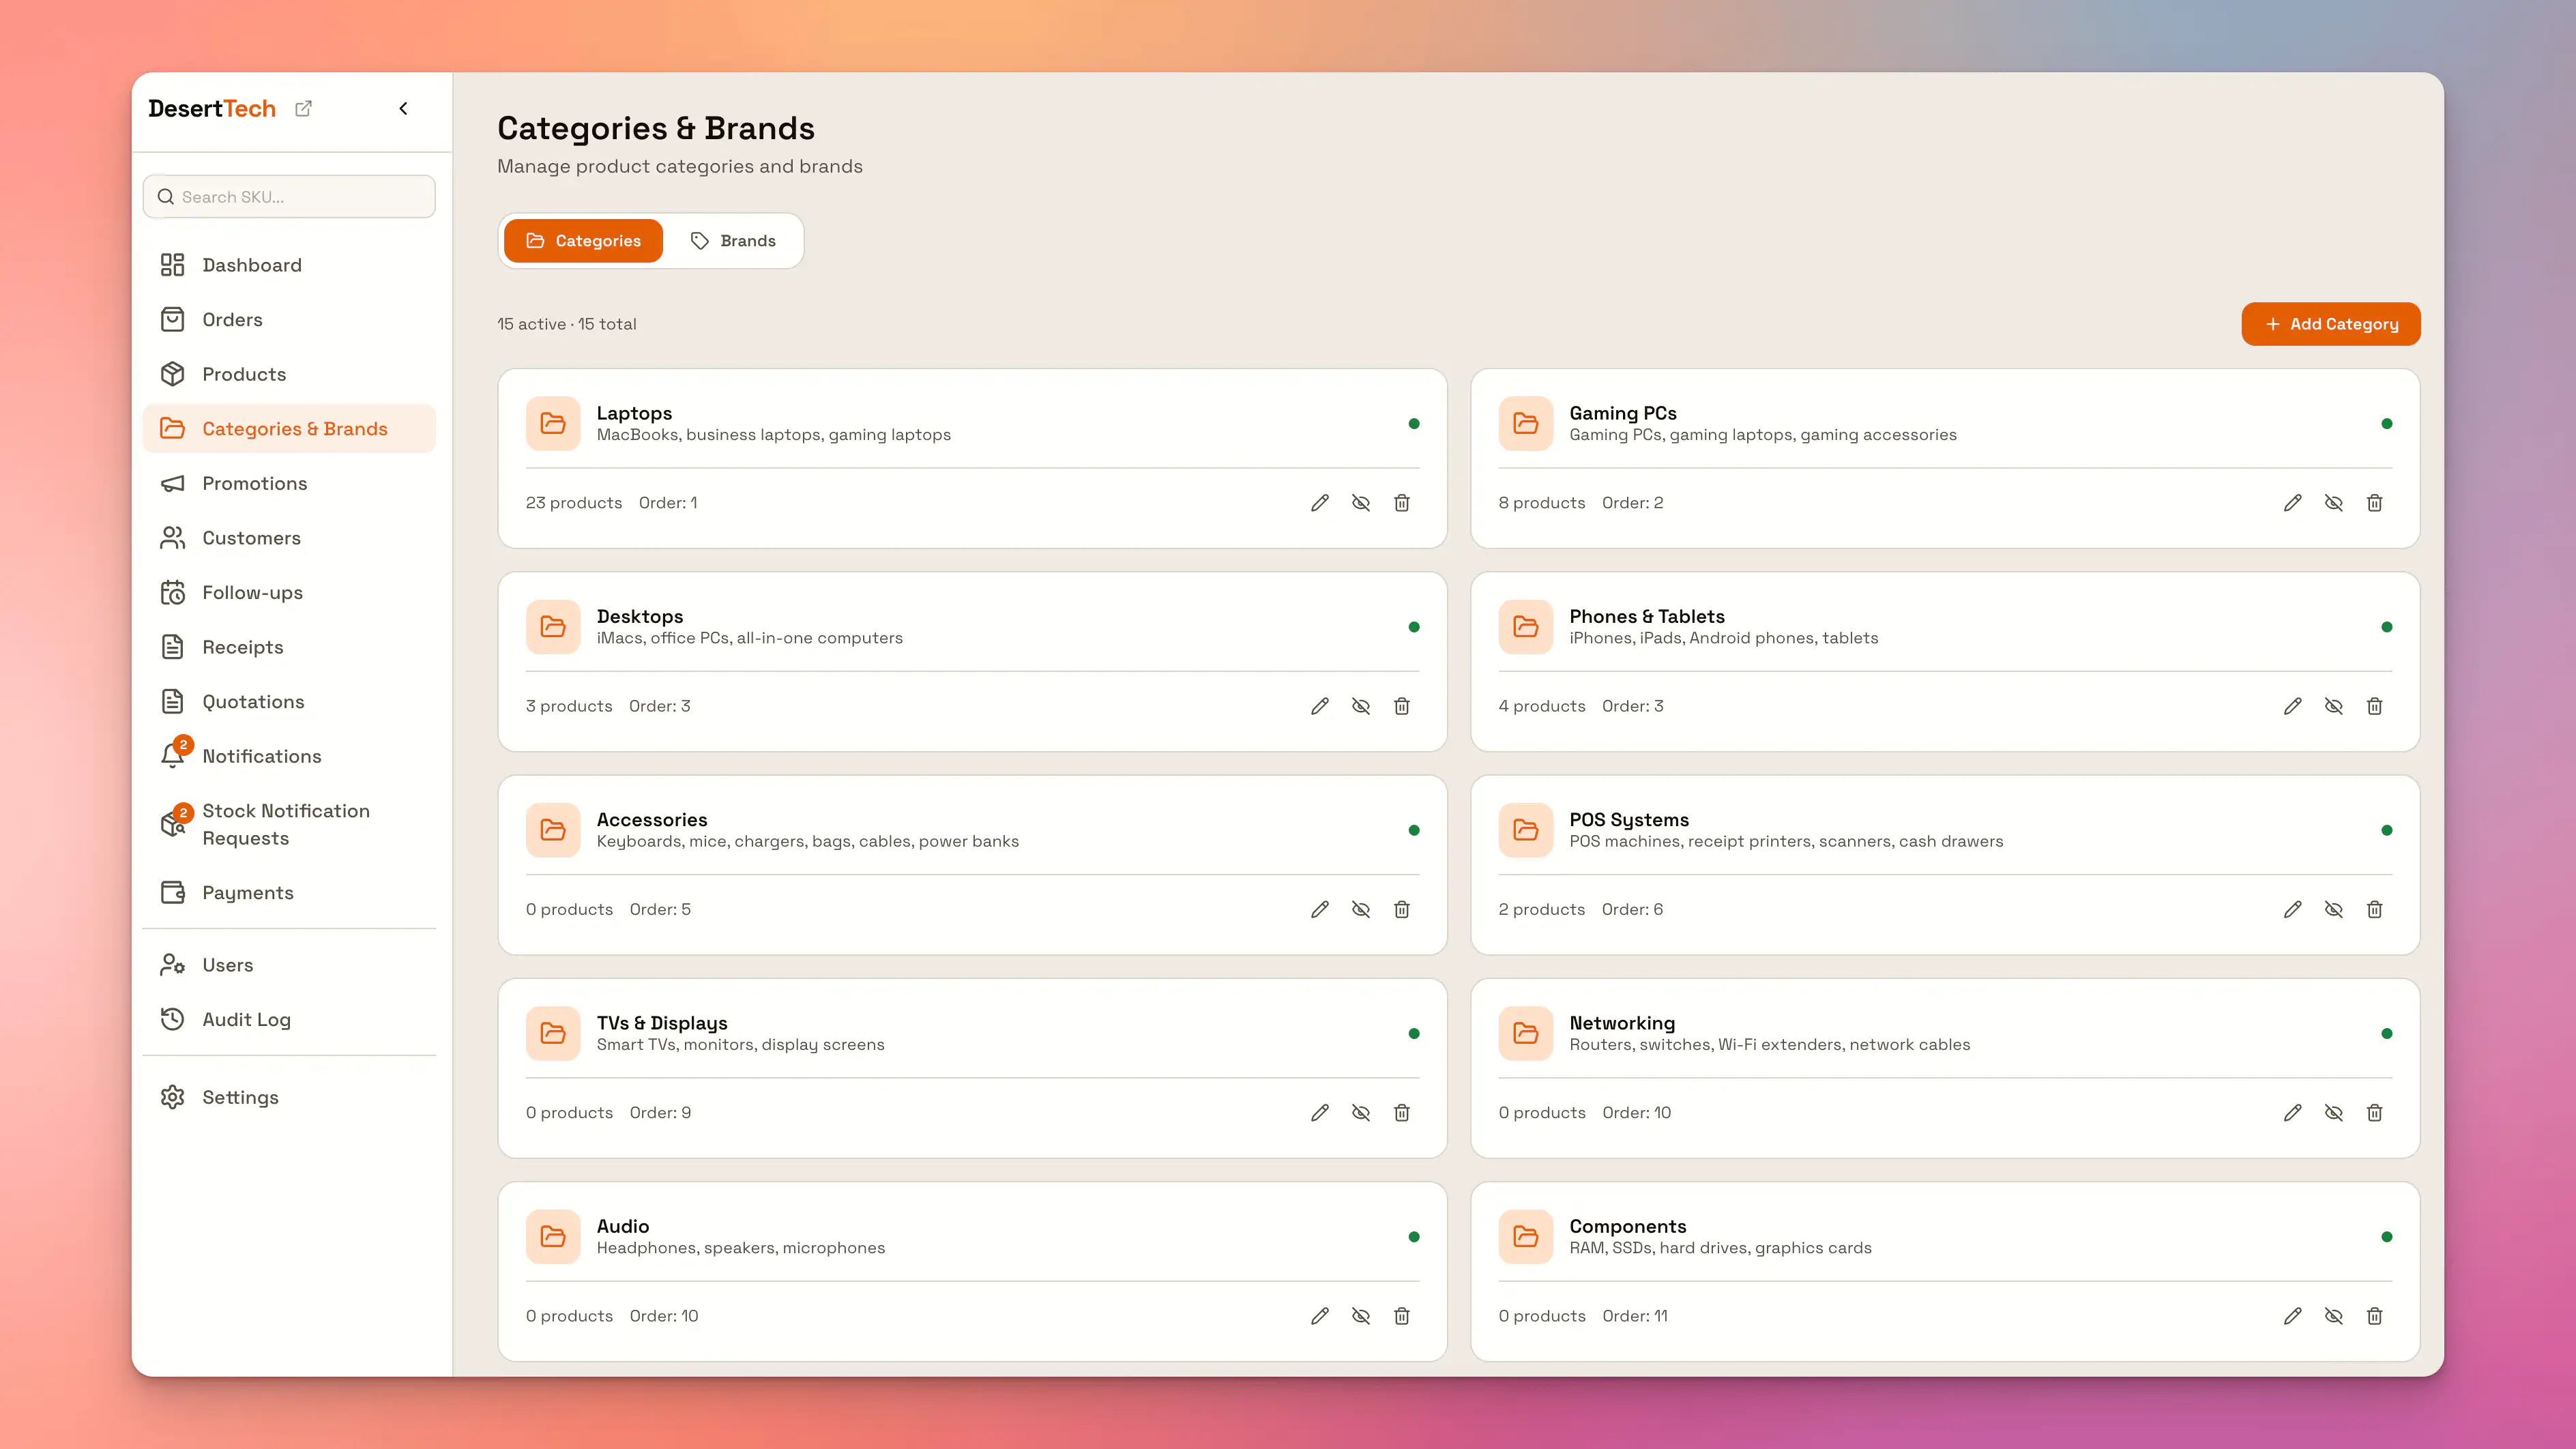The image size is (2576, 1449).
Task: Edit the TVs & Displays category
Action: click(1320, 1113)
